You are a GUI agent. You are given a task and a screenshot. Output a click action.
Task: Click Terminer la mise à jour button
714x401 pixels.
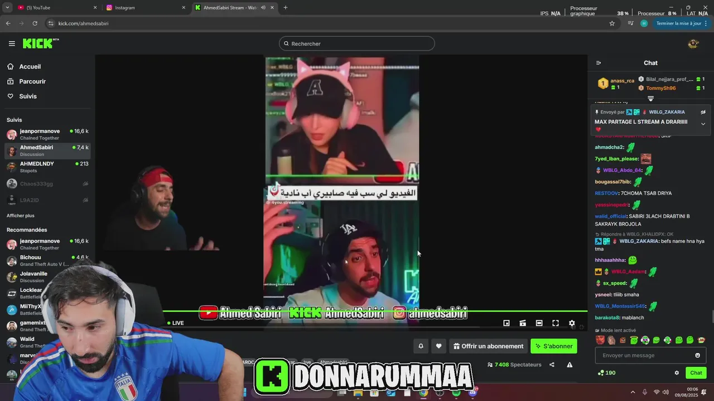point(678,23)
